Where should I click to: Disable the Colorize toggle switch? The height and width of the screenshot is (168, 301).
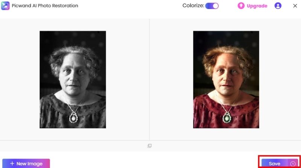click(212, 6)
